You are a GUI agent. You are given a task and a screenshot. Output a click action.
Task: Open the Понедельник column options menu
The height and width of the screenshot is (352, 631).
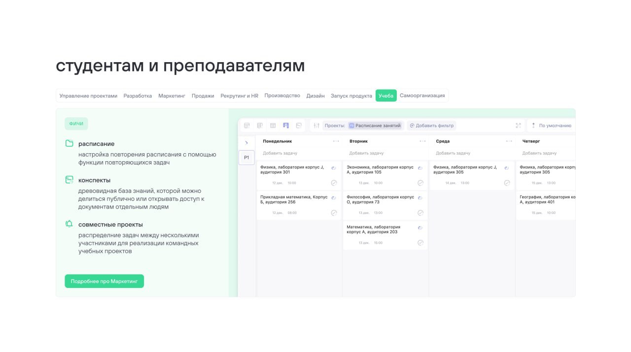336,141
